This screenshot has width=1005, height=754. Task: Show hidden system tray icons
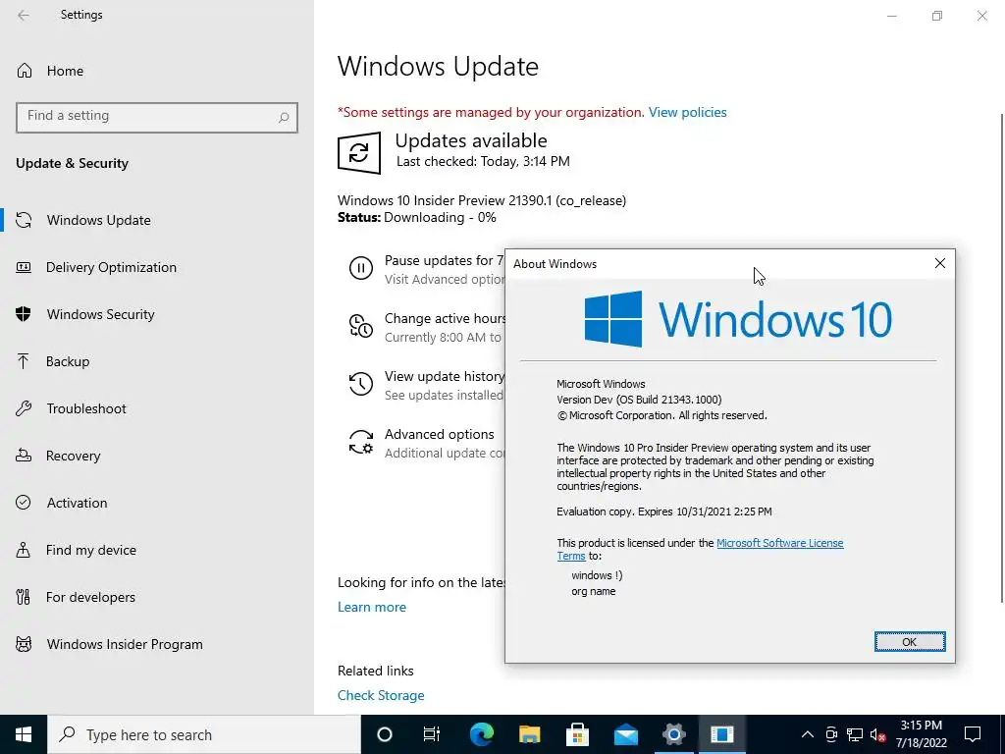[808, 734]
